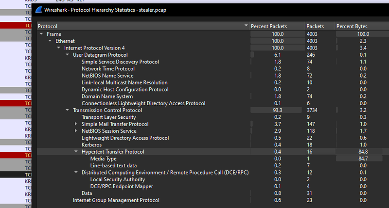Select the Internet Group Management Protocol row

click(116, 200)
